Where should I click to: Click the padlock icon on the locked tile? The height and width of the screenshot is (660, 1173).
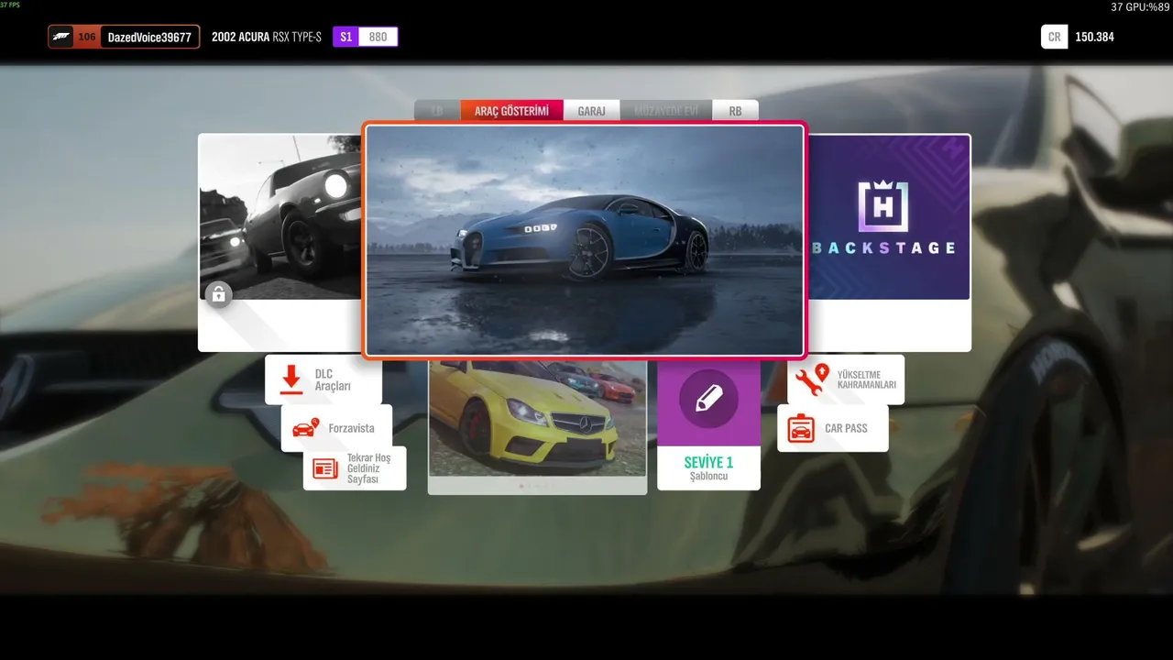pyautogui.click(x=218, y=294)
